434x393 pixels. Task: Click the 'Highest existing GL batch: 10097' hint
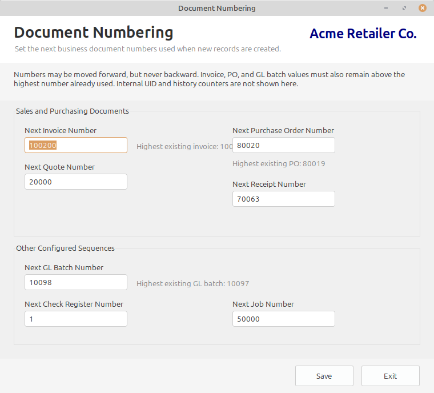(192, 283)
